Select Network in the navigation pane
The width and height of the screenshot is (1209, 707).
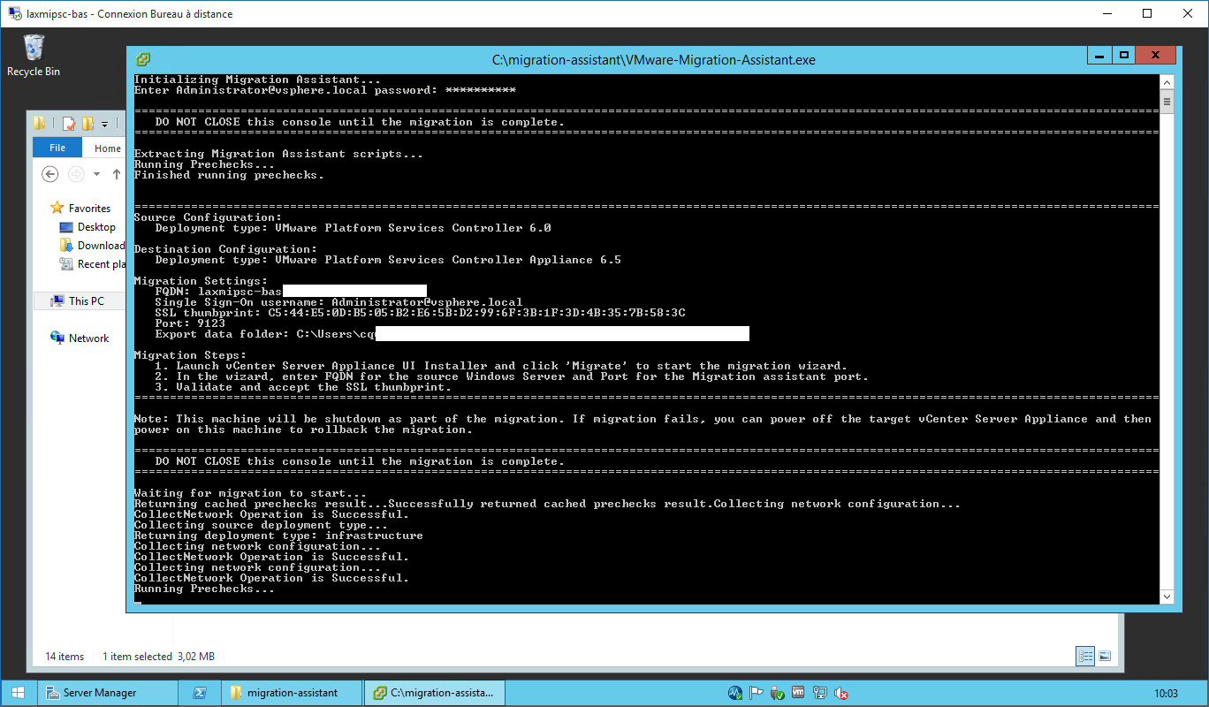coord(88,338)
